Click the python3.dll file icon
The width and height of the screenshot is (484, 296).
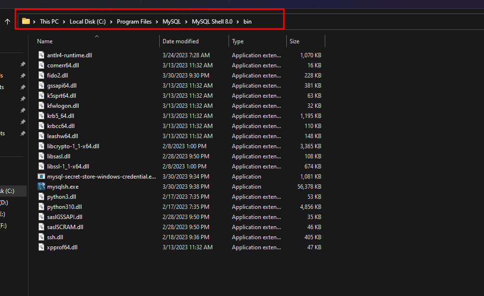(41, 197)
